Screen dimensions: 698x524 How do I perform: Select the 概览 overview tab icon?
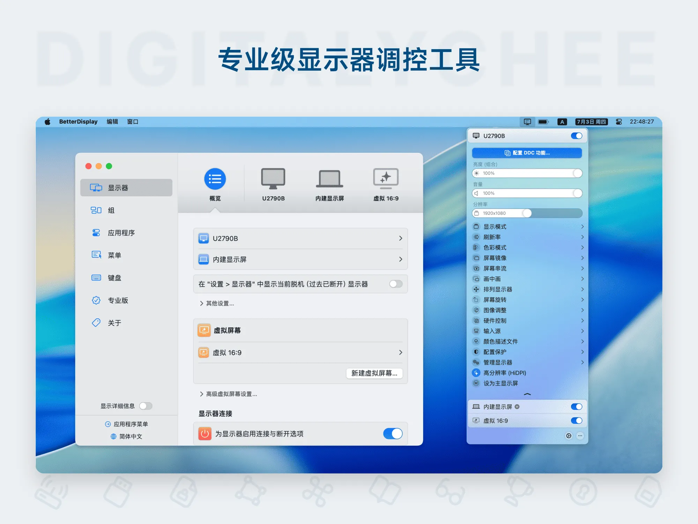point(215,179)
